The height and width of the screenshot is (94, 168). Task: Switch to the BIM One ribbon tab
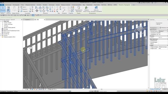[110, 5]
